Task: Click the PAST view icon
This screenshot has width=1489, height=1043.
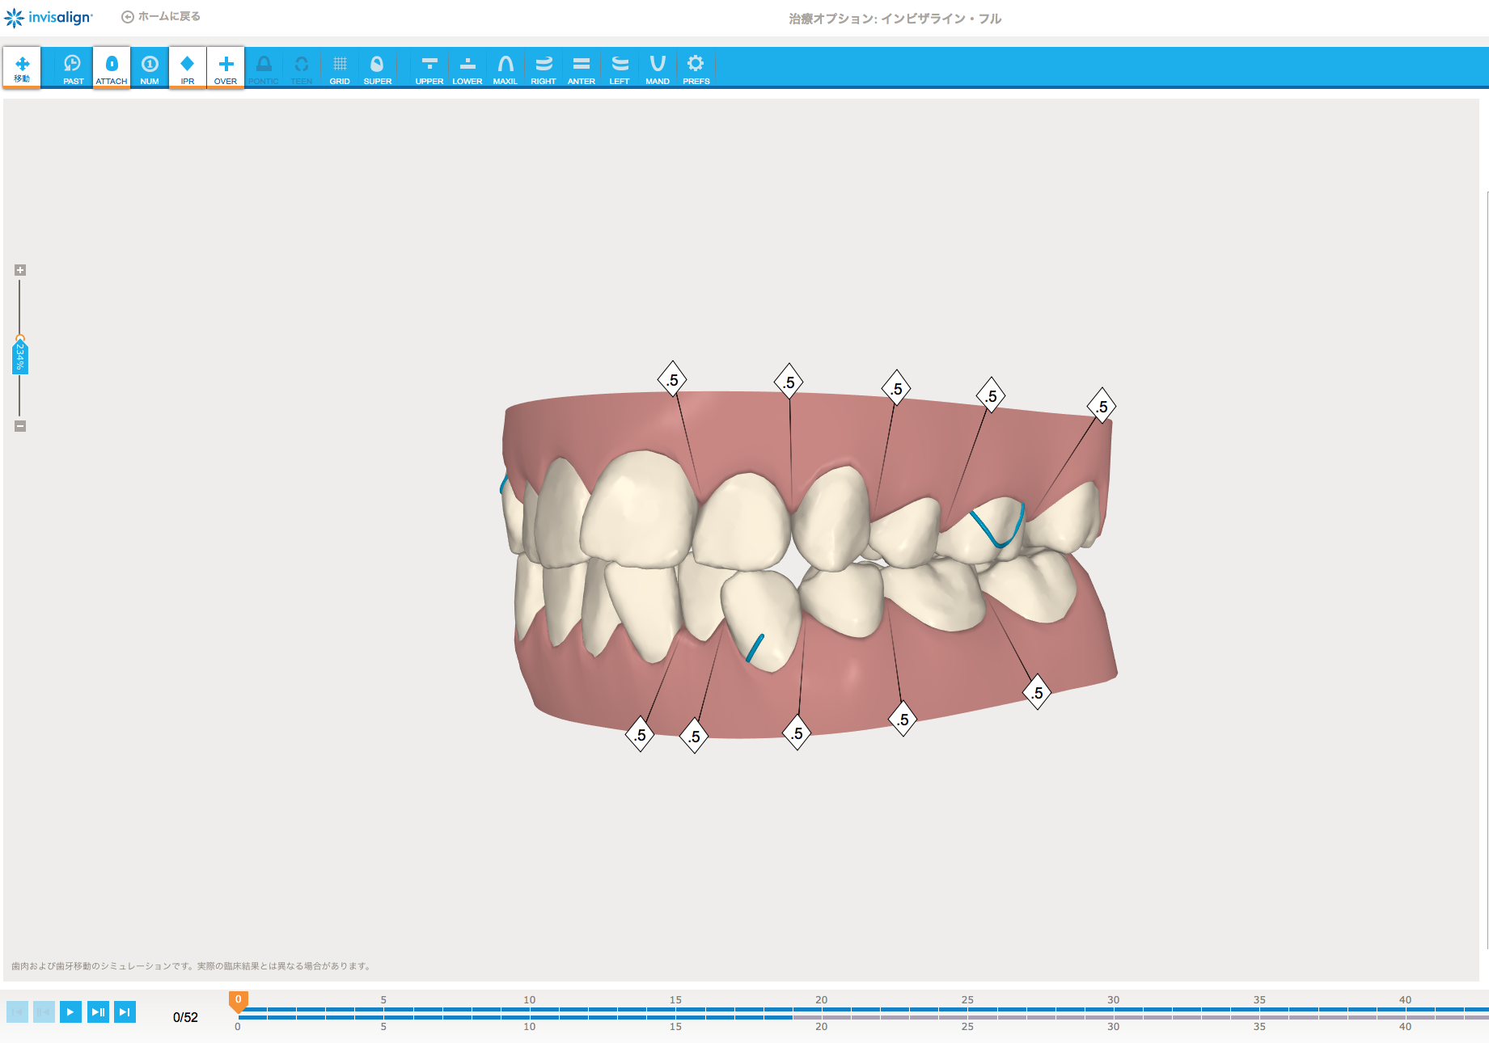Action: click(x=73, y=67)
